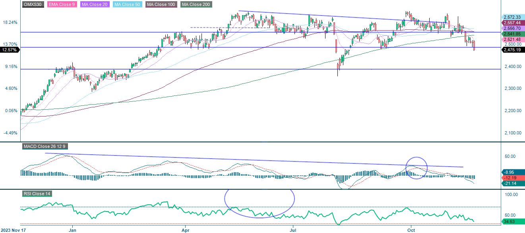This screenshot has height=233, width=525.
Task: Click the 2,557.44 maroon price tag
Action: 512,23
